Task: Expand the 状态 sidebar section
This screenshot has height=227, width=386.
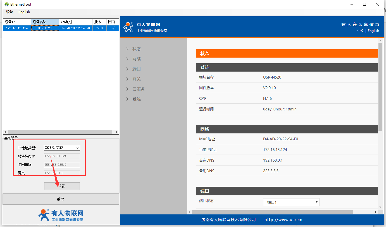Action: 136,49
